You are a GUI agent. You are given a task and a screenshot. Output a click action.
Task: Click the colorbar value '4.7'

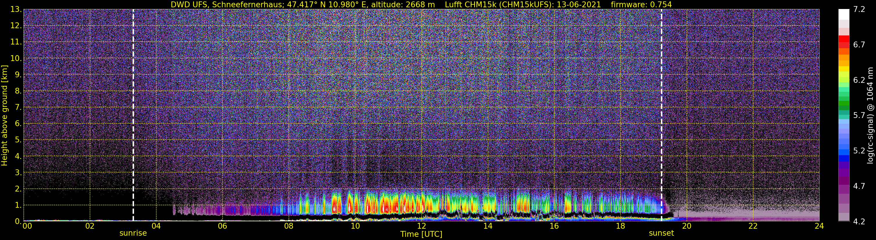point(859,186)
